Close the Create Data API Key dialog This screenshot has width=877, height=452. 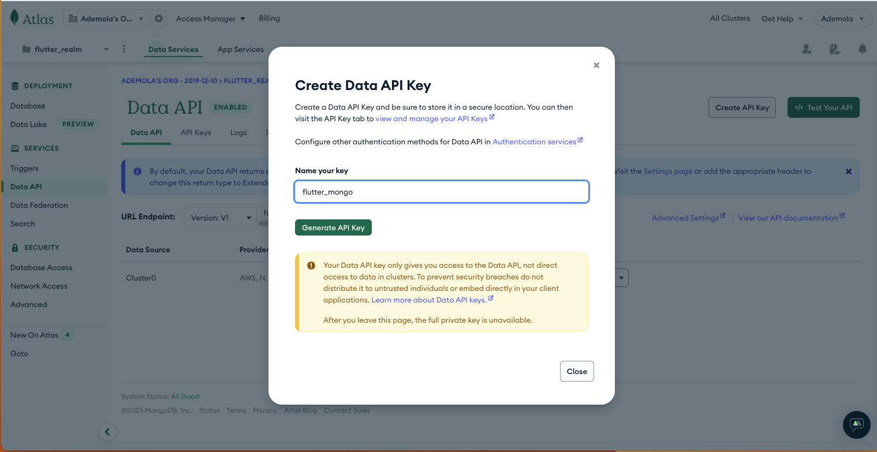coord(596,65)
